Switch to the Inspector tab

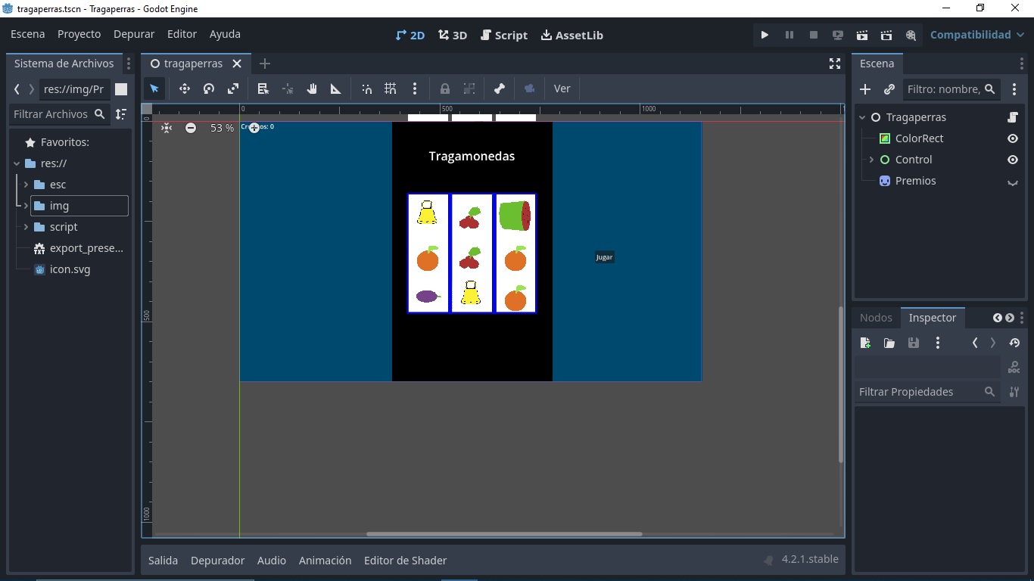click(933, 318)
